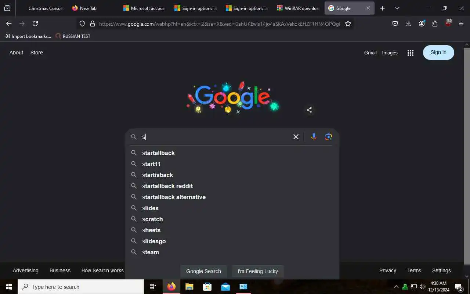Open the Mail app from taskbar

(225, 287)
